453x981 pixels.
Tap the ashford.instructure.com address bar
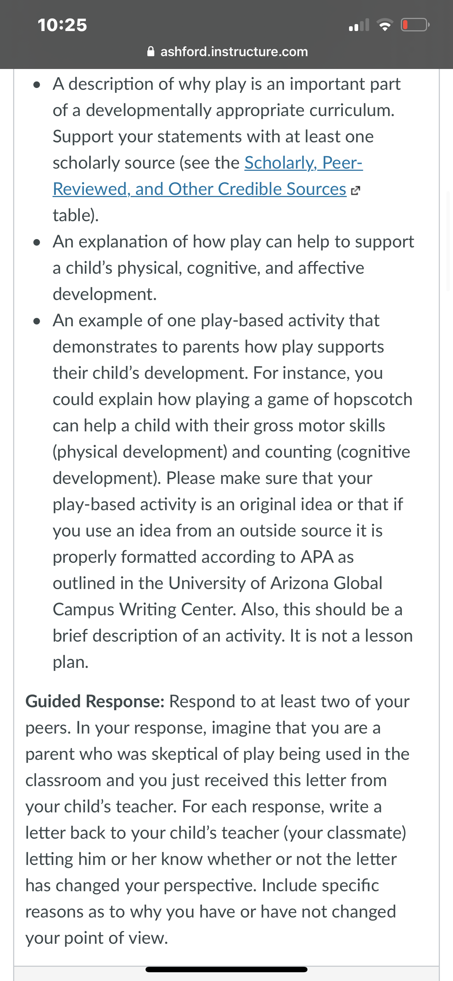point(227,51)
